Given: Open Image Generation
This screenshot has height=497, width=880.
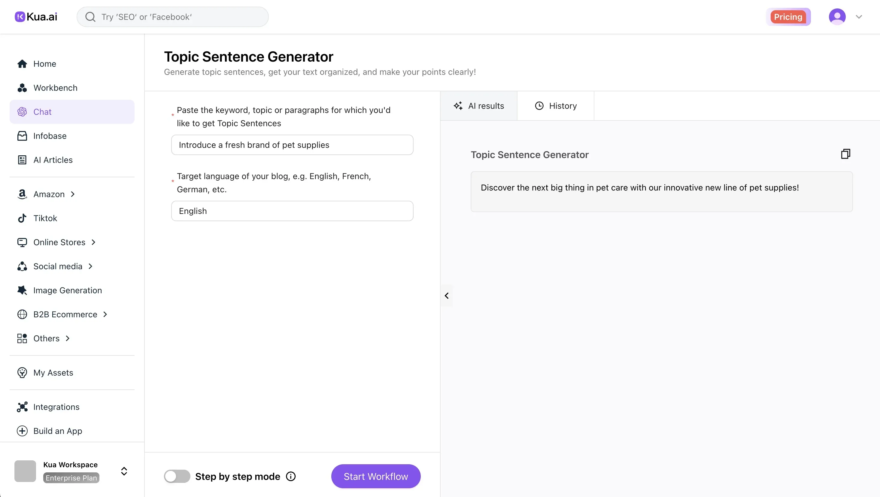Looking at the screenshot, I should (x=67, y=290).
